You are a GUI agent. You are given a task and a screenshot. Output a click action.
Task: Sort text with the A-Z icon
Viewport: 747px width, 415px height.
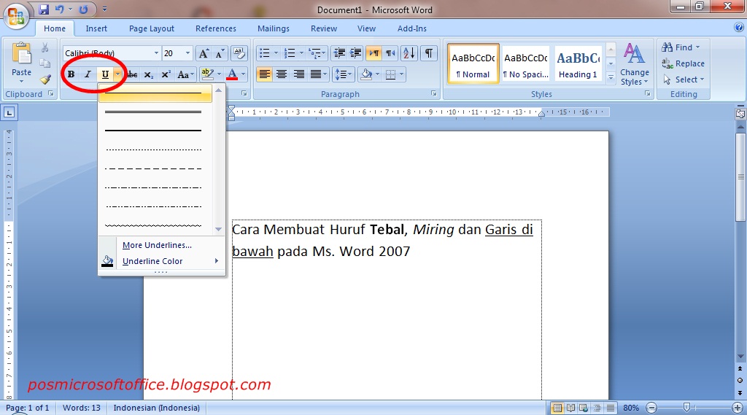pyautogui.click(x=409, y=53)
